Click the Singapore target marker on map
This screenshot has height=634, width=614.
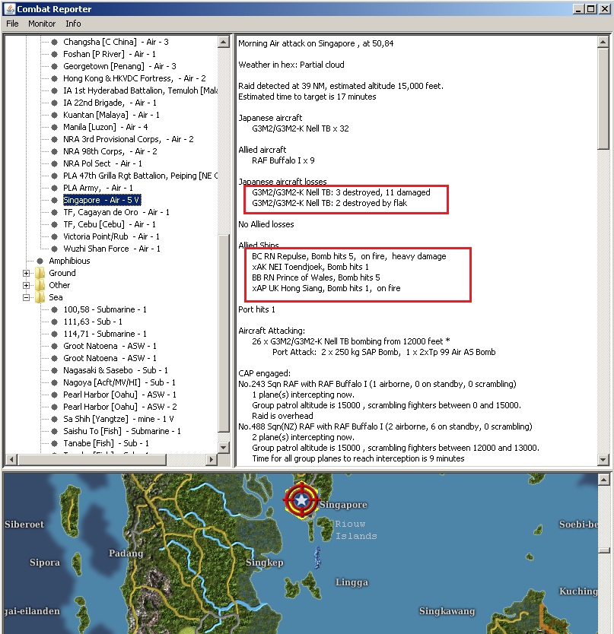tap(301, 499)
